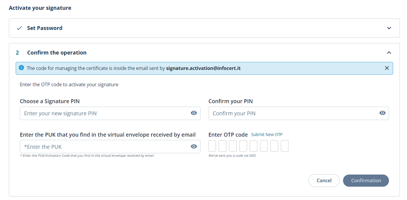Focus the Enter the PUK input
Screen dimensions: 407x200
[x=105, y=147]
